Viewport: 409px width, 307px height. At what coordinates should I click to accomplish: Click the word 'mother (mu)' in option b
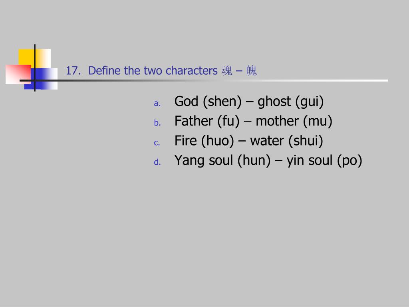(294, 121)
